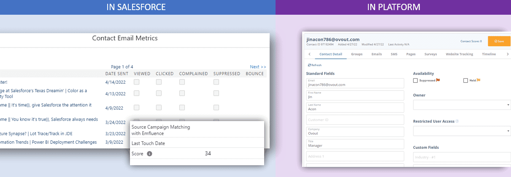Click the Restricted User Access help icon
Image resolution: width=511 pixels, height=177 pixels.
tap(457, 121)
